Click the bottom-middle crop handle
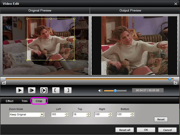Screen dimensions: 180x135 51,60
